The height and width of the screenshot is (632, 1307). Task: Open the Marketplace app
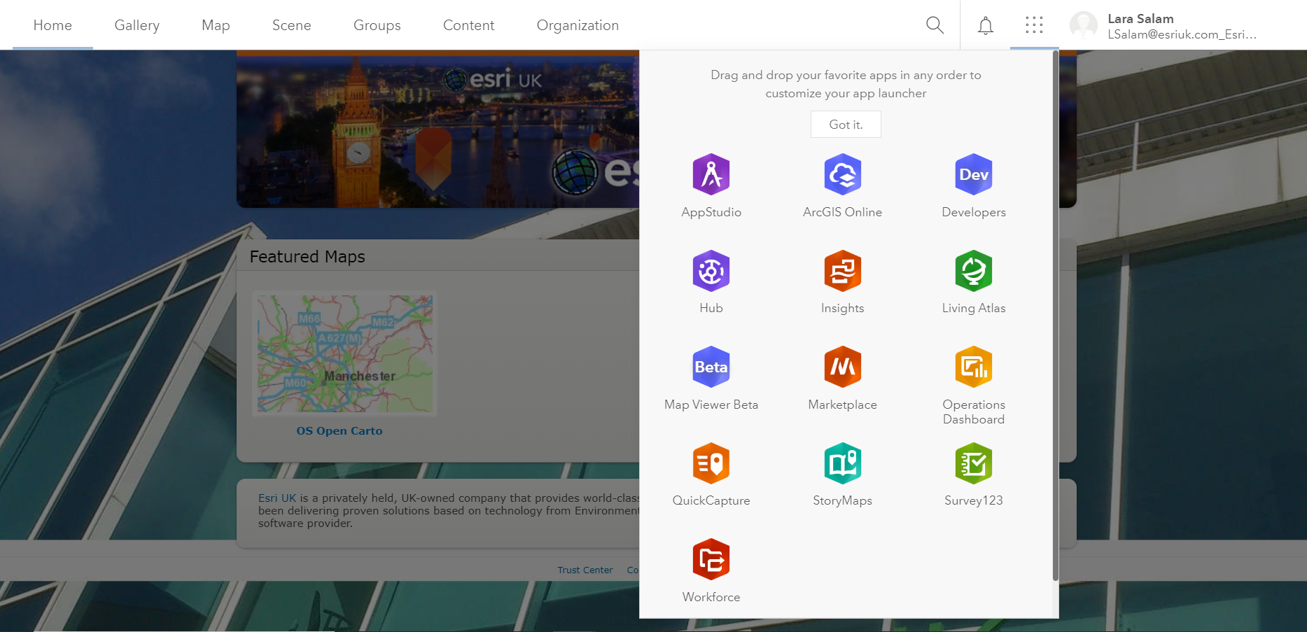coord(842,367)
